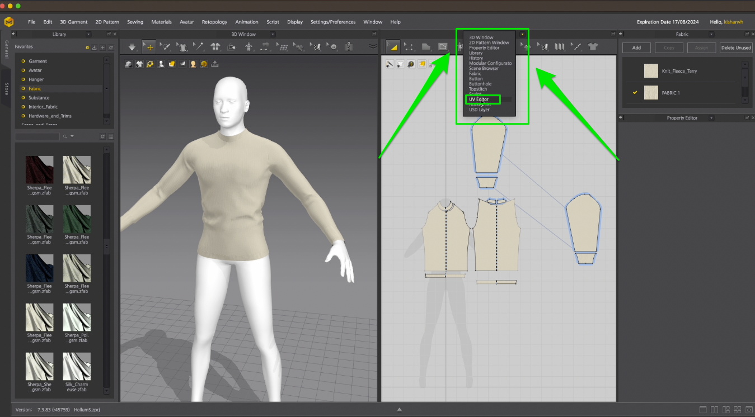
Task: Toggle the yellow fabric display icon in 2D view
Action: pyautogui.click(x=421, y=64)
